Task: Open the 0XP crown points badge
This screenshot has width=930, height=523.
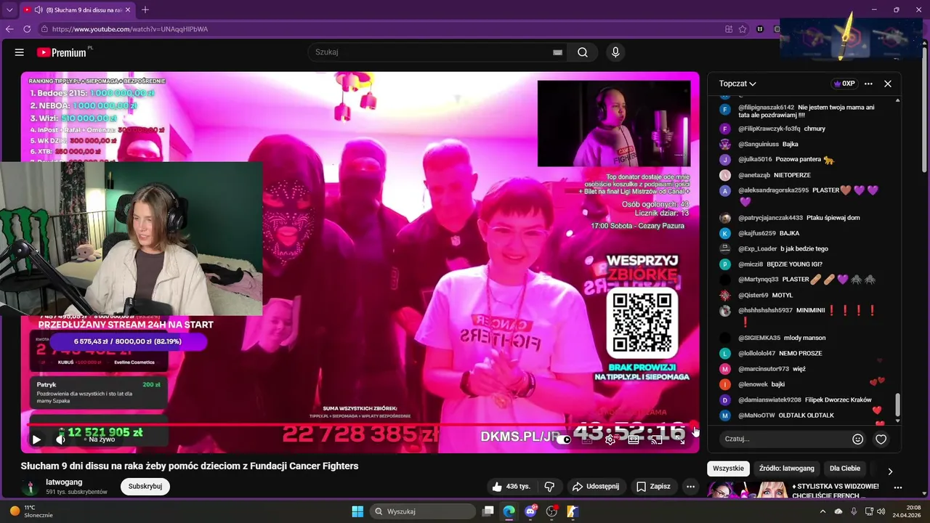Action: 844,84
